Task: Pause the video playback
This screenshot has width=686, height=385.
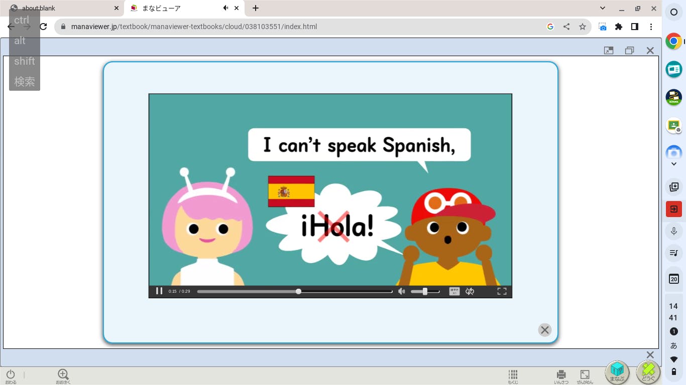Action: point(159,291)
